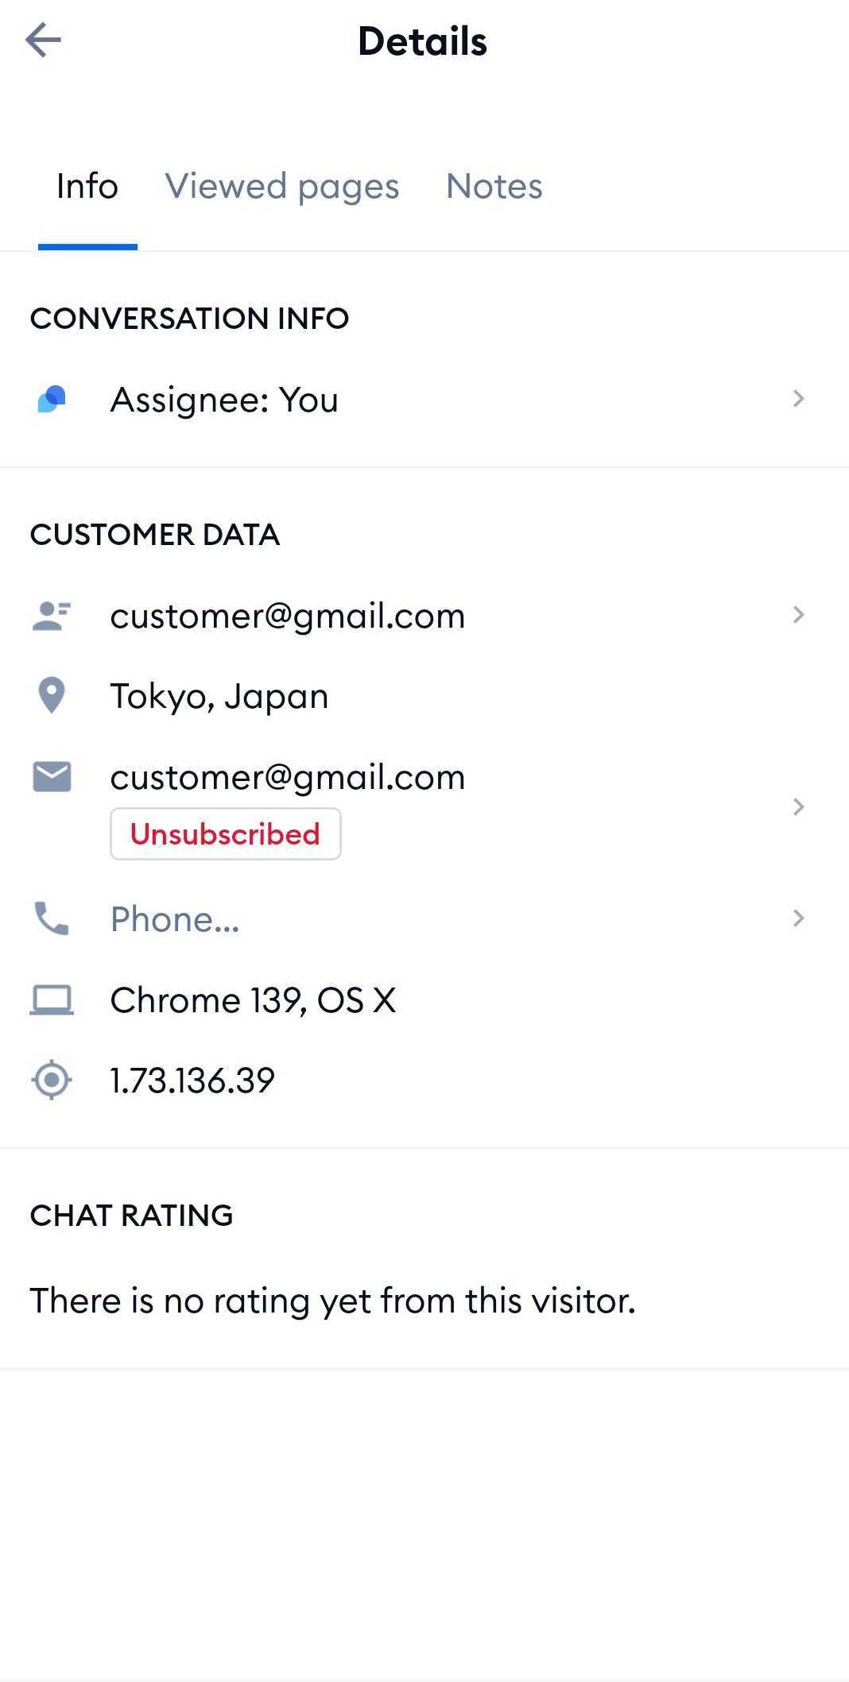Tap the Phone input placeholder
This screenshot has height=1682, width=849.
click(x=175, y=919)
